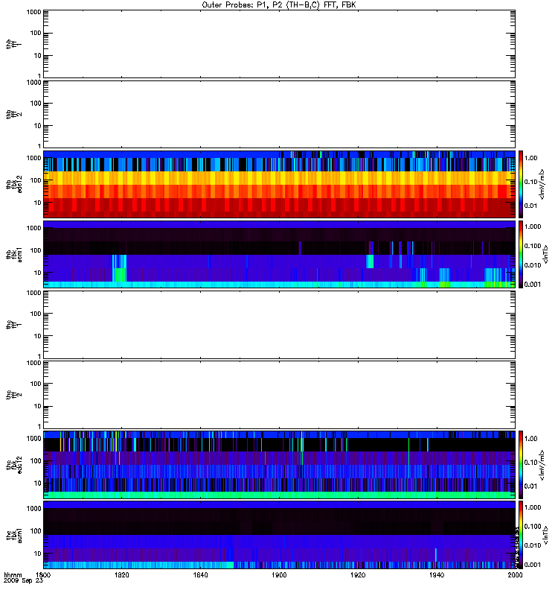The image size is (558, 596).
Task: Click the thb fbk edc12 spectrogram's yellow band
Action: (279, 178)
